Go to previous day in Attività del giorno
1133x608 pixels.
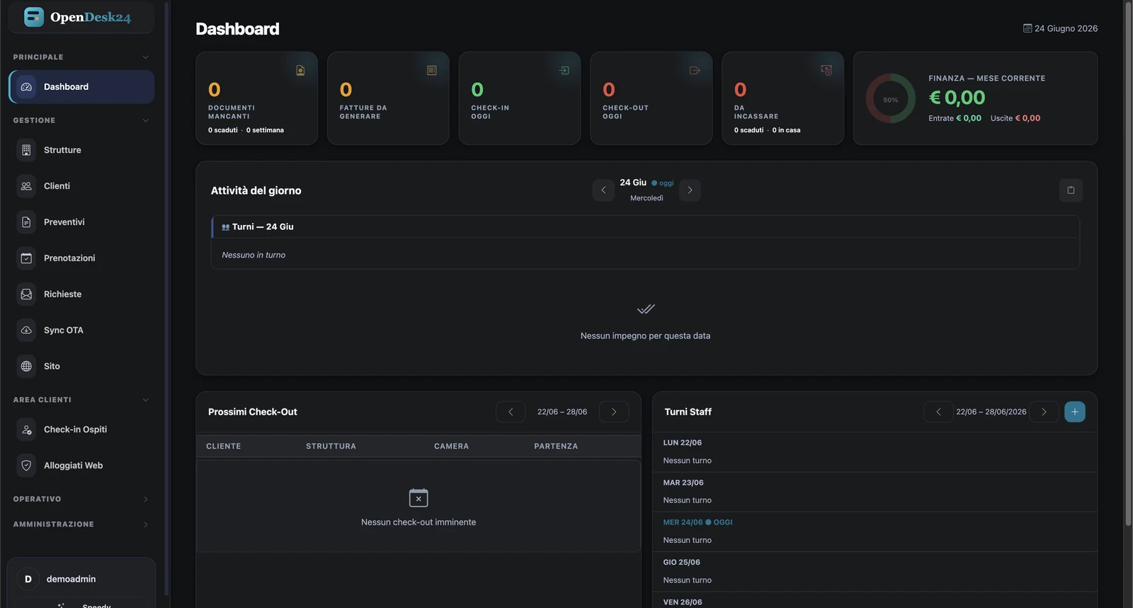click(x=603, y=190)
